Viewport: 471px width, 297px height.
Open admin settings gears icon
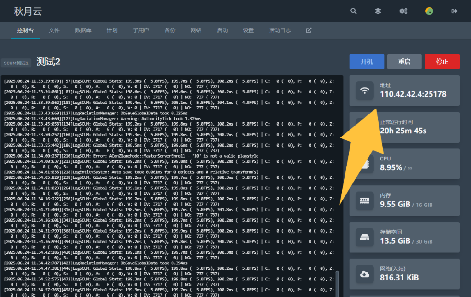coord(403,11)
